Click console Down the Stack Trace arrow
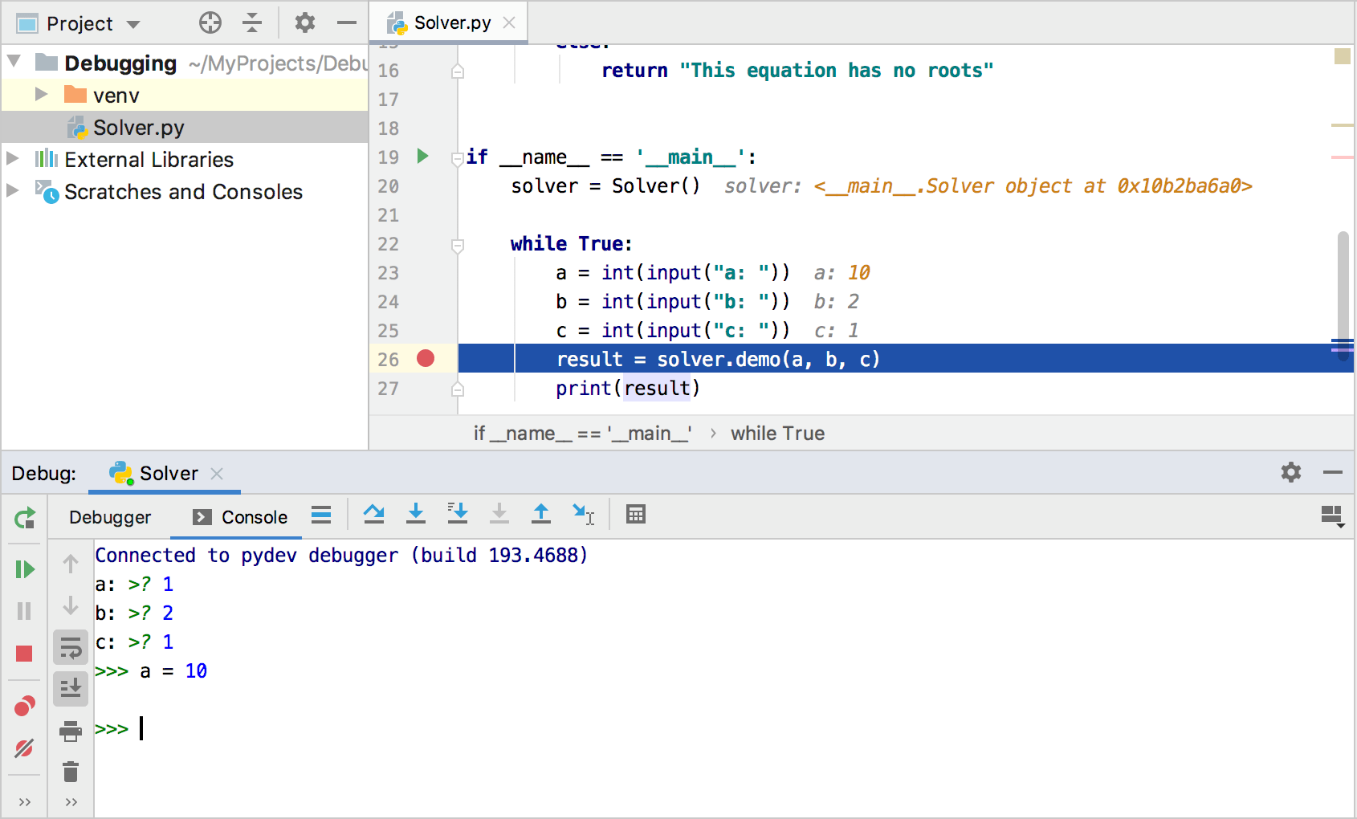Viewport: 1357px width, 819px height. coord(71,605)
